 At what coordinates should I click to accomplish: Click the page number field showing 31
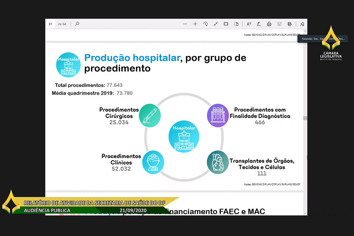tap(50, 24)
